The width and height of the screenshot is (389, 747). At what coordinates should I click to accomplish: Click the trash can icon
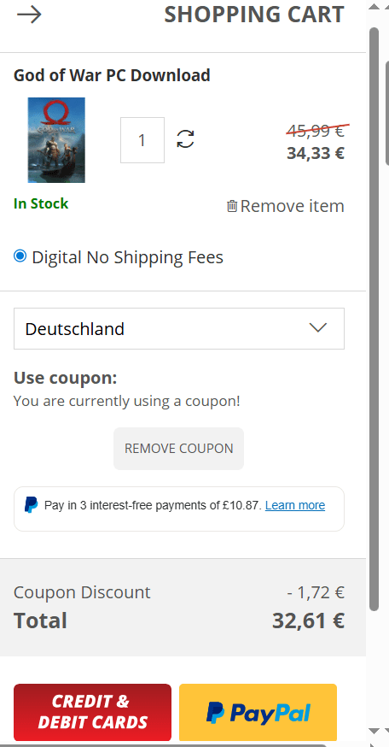232,206
